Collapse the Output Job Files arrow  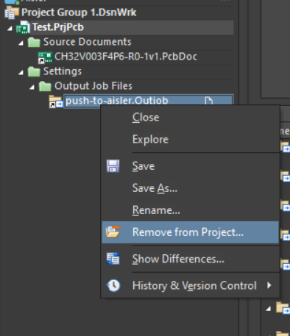[32, 87]
